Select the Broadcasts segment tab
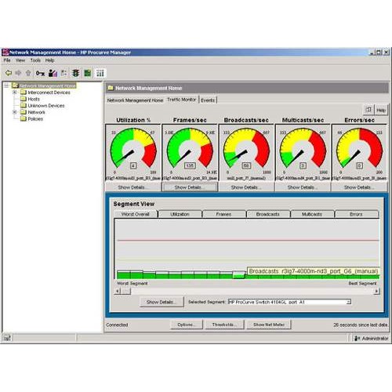 click(x=268, y=214)
